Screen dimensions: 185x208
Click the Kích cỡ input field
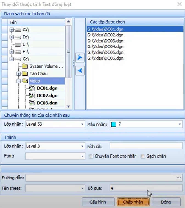point(146,146)
